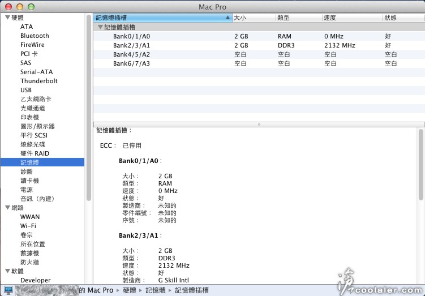This screenshot has width=425, height=296.
Task: Sort the table by 速度 column
Action: point(351,18)
